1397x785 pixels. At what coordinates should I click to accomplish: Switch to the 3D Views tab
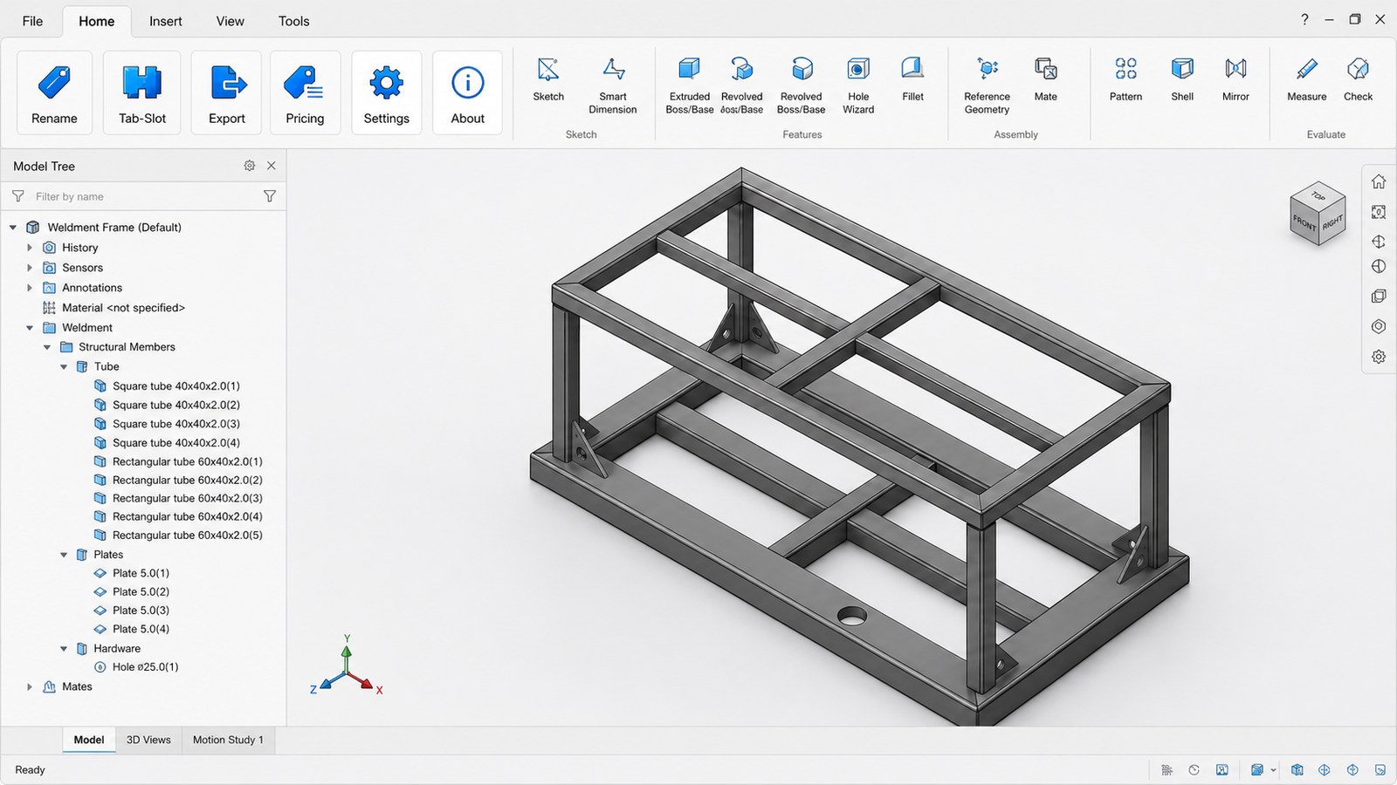148,740
